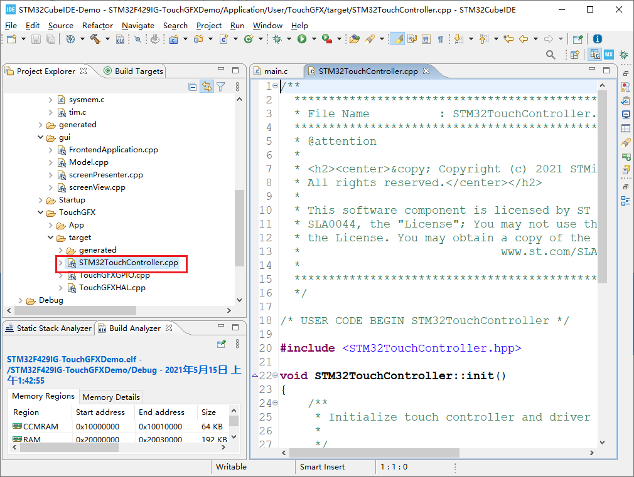Viewport: 634px width, 477px height.
Task: Click the Build hammer icon
Action: tap(95, 39)
